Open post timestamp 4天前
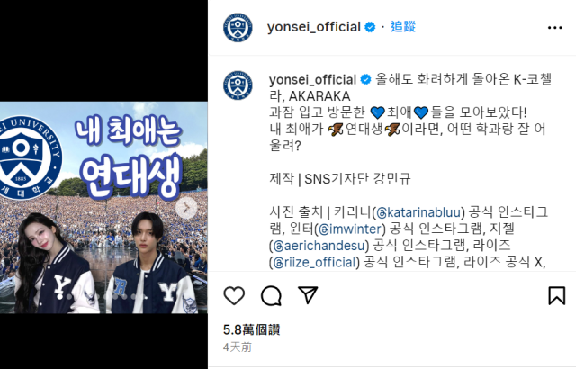 click(238, 347)
